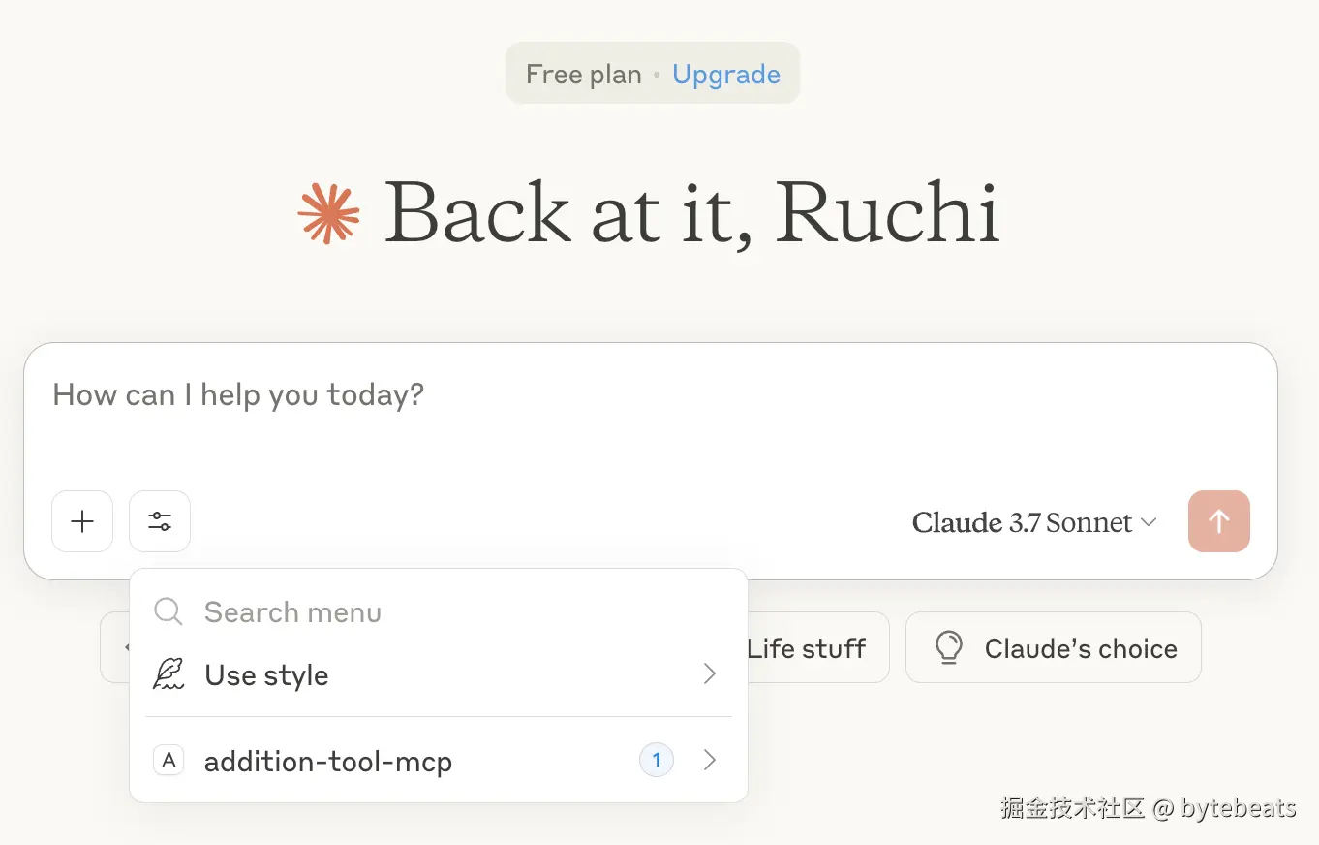The height and width of the screenshot is (845, 1319).
Task: Open the Claude 3.7 Sonnet model selector
Action: click(1034, 522)
